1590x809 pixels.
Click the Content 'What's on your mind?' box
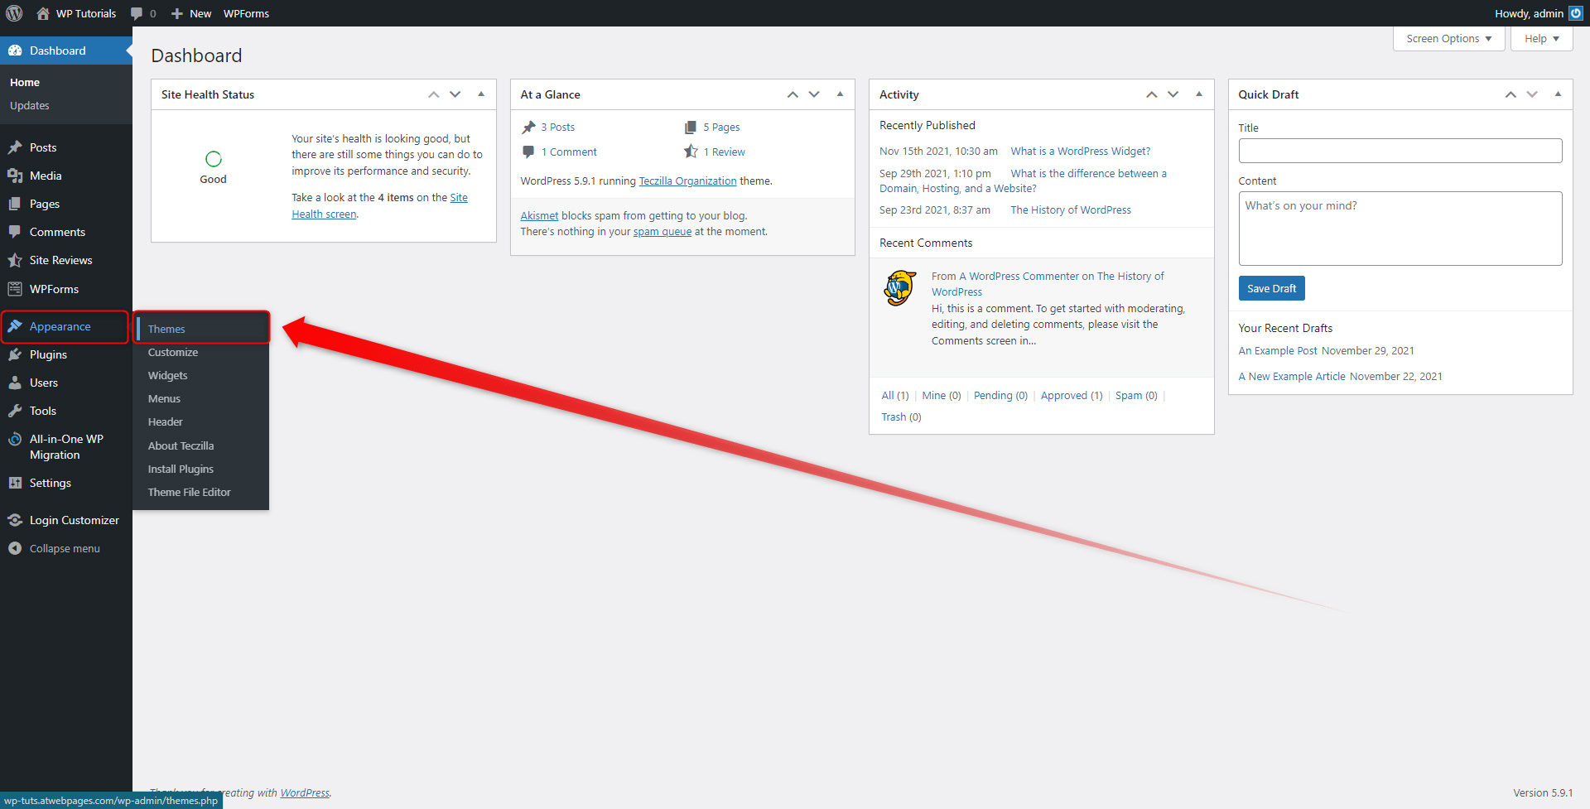(x=1400, y=229)
